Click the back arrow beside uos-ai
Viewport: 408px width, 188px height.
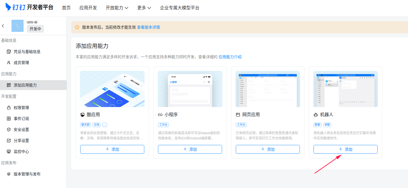tap(3, 26)
